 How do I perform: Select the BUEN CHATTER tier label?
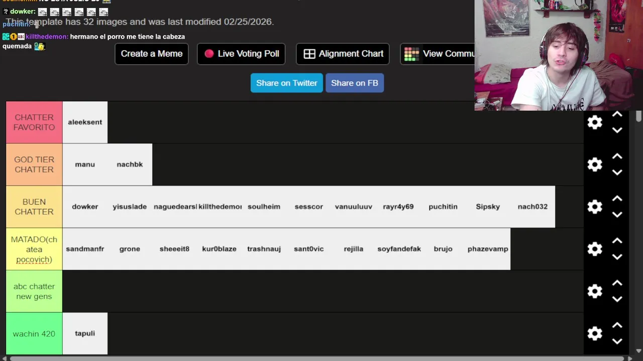point(34,207)
